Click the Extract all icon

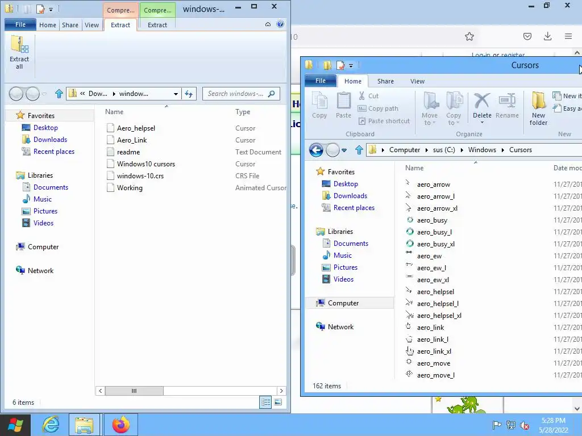[19, 52]
